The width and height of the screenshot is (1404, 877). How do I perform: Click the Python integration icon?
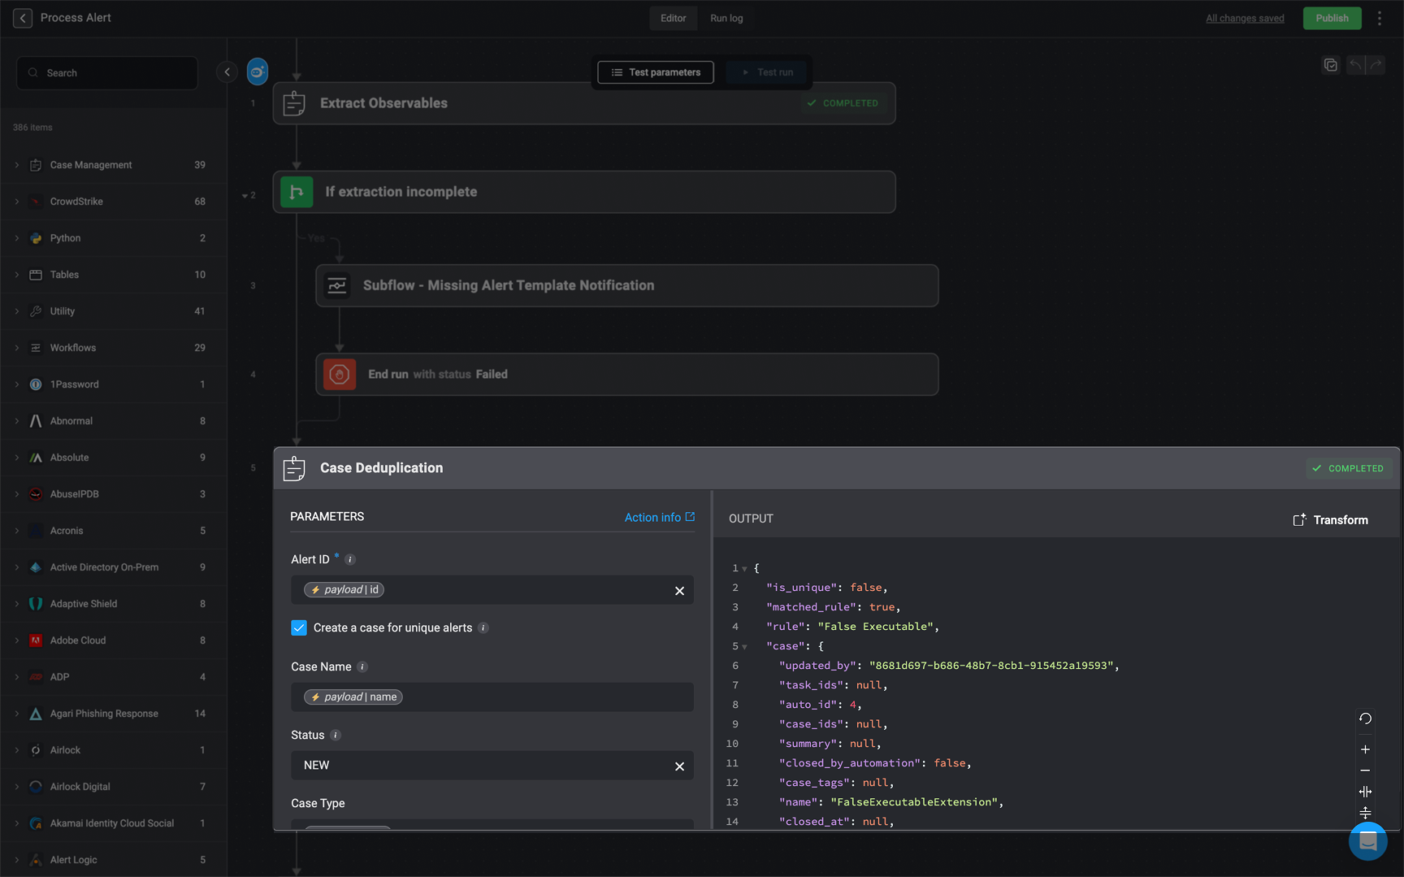[x=36, y=238]
